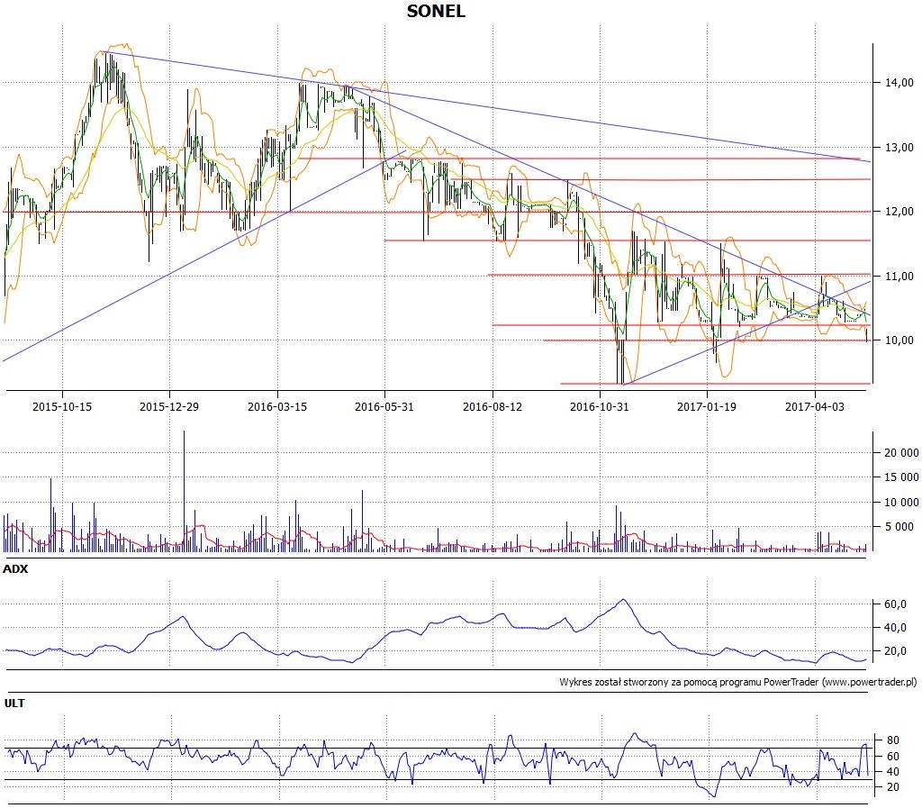Screen dimensions: 922x808
Task: Select the 60 ULT axis label
Action: point(892,757)
